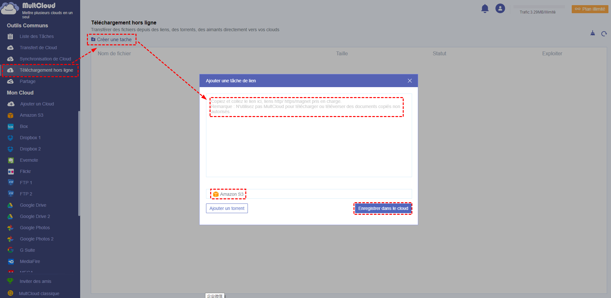
Task: Click the clean-up broom icon
Action: (593, 33)
